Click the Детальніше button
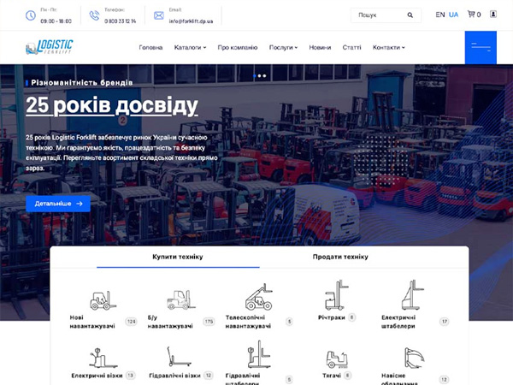 tap(58, 204)
